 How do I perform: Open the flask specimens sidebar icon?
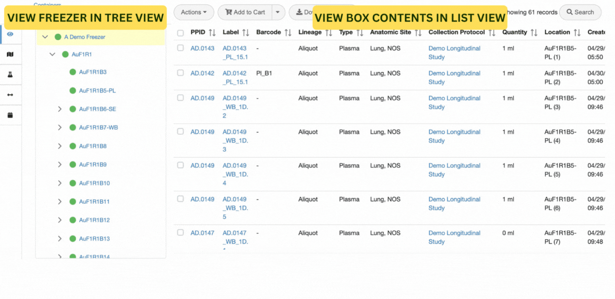10,75
